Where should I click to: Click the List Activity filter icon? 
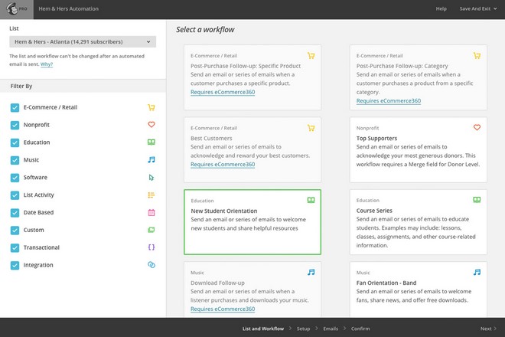click(x=151, y=195)
